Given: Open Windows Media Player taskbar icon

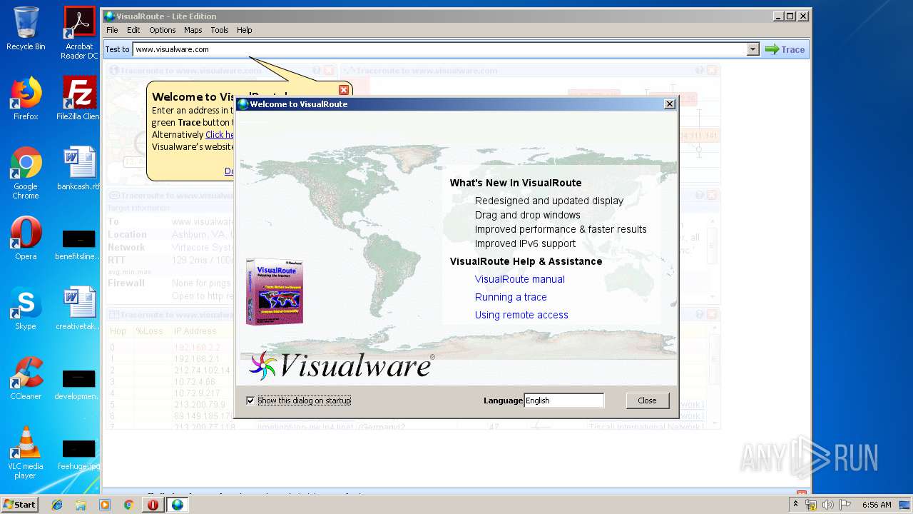Looking at the screenshot, I should tap(105, 505).
